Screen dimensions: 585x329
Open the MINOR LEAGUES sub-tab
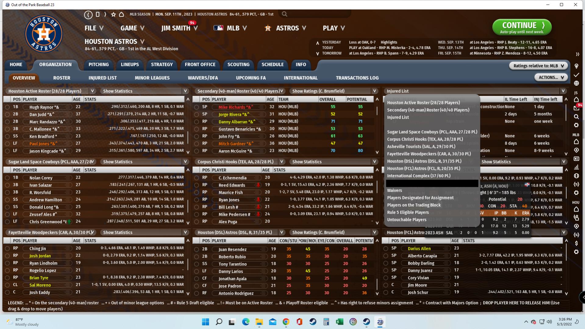(152, 78)
